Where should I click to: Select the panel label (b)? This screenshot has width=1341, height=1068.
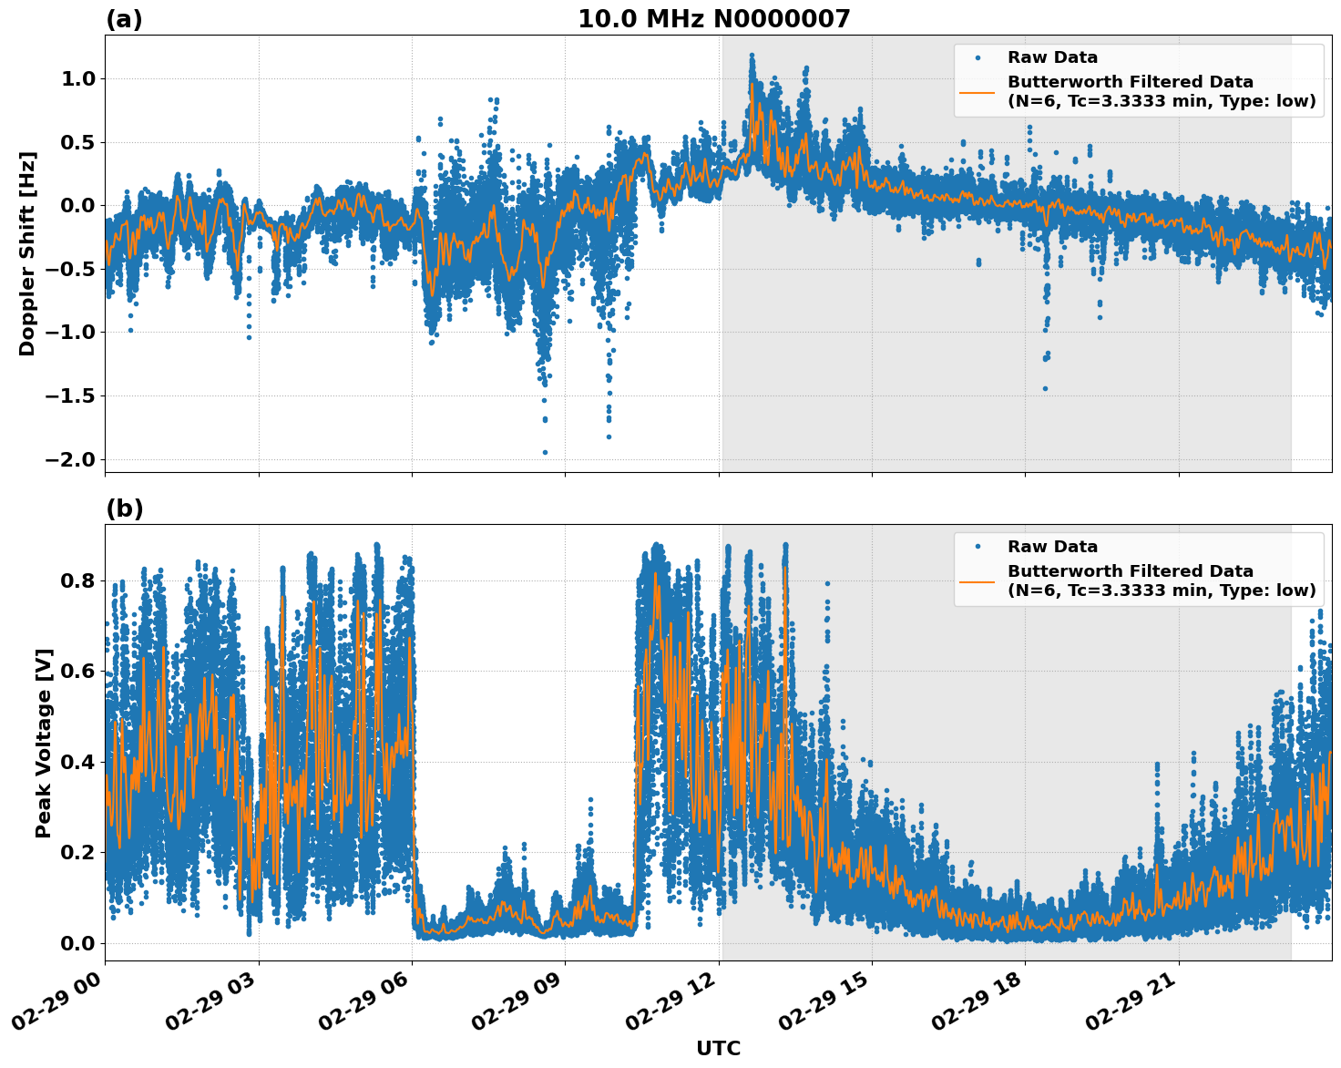pyautogui.click(x=125, y=508)
